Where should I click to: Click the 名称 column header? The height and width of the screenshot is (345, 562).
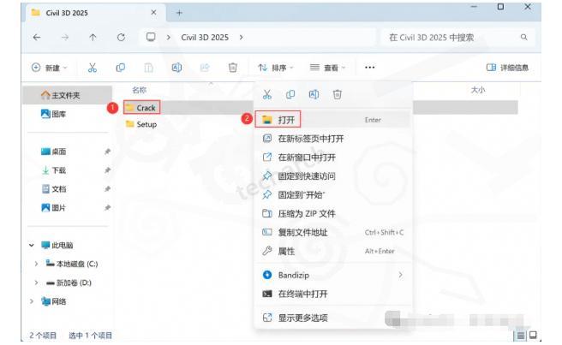[x=140, y=90]
